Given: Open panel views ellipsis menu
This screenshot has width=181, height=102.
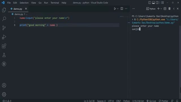Looking at the screenshot, I should click(x=133, y=8).
